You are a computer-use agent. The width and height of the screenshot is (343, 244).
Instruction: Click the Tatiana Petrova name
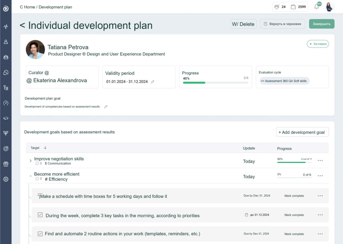point(68,47)
